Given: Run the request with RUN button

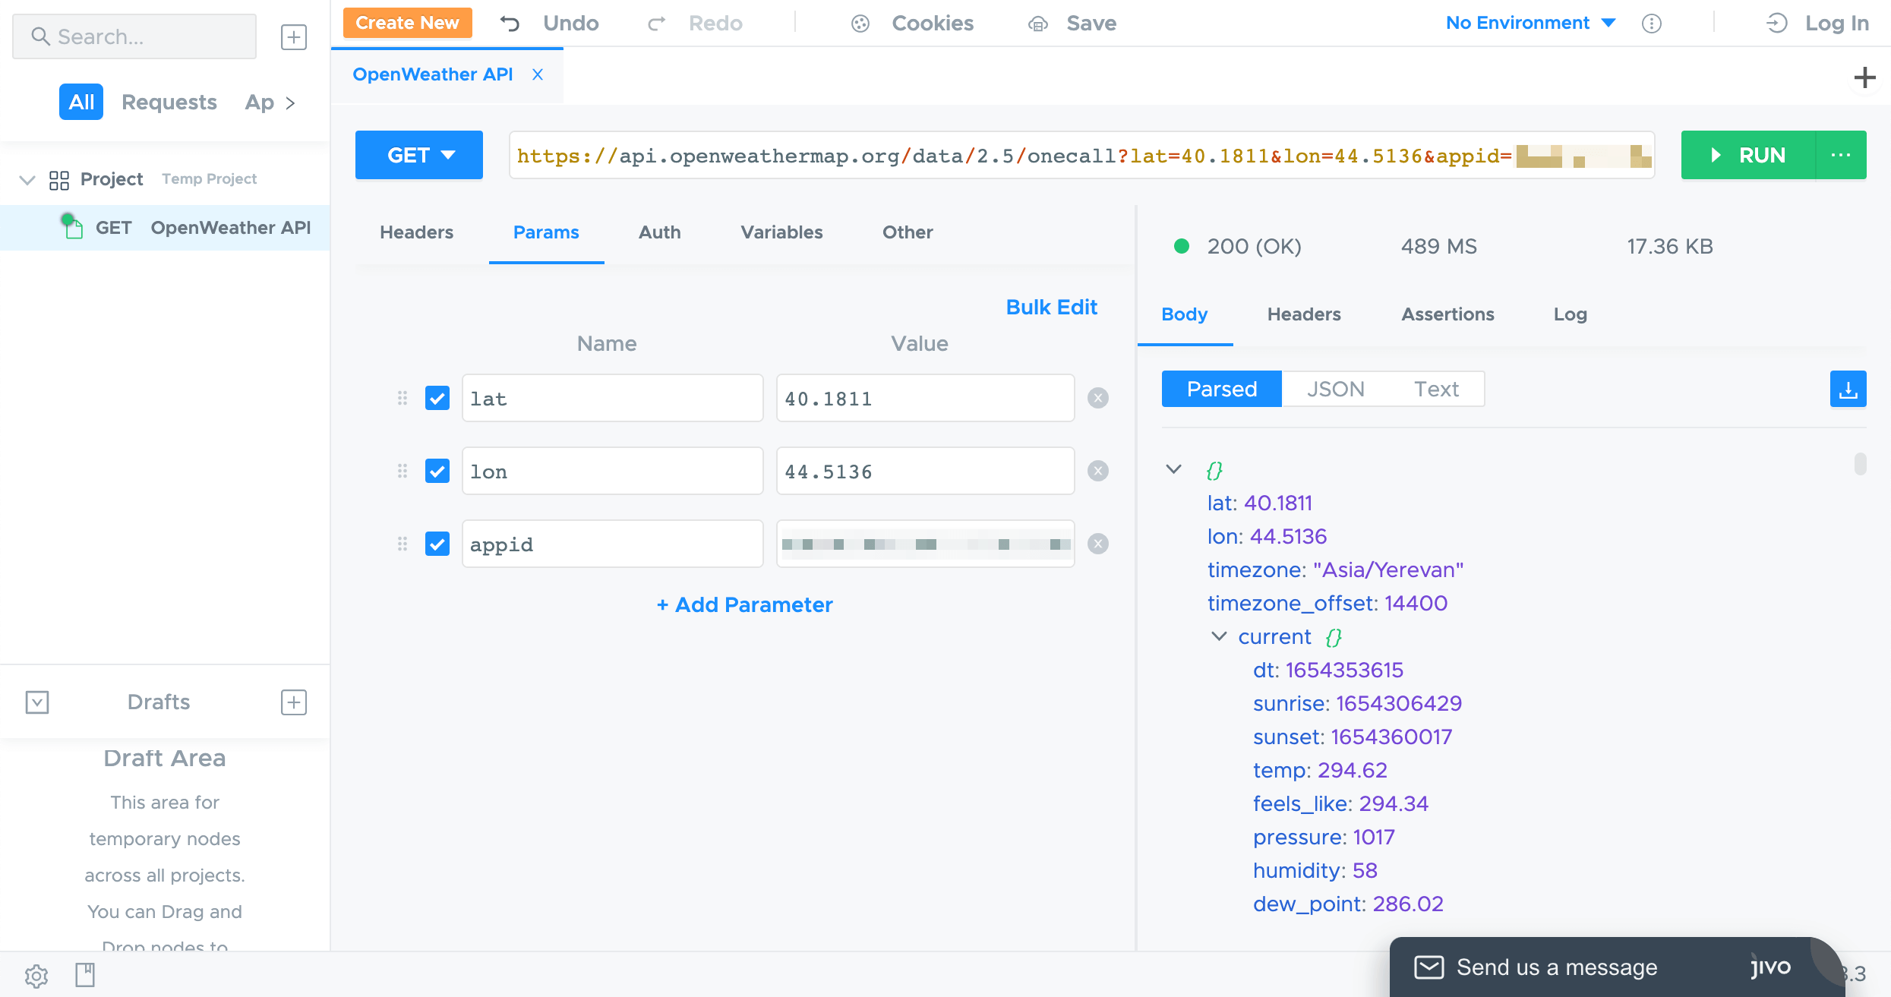Looking at the screenshot, I should [1747, 155].
